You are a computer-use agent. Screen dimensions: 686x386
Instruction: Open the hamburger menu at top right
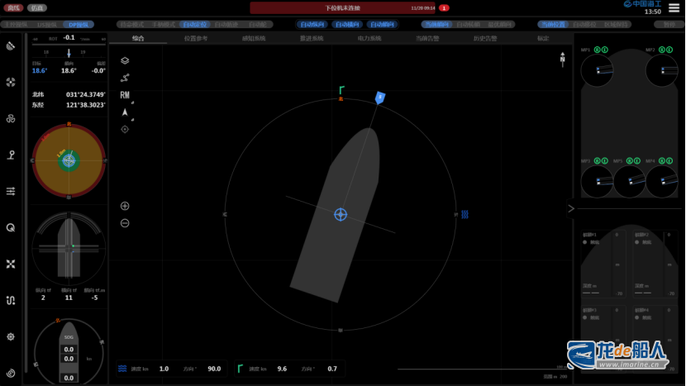674,7
